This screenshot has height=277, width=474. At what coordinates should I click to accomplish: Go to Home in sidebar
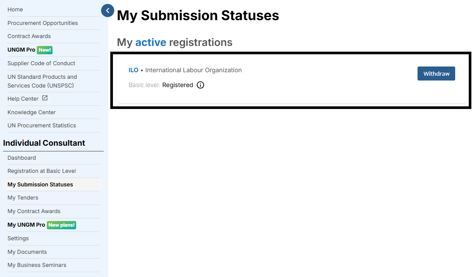click(x=15, y=10)
